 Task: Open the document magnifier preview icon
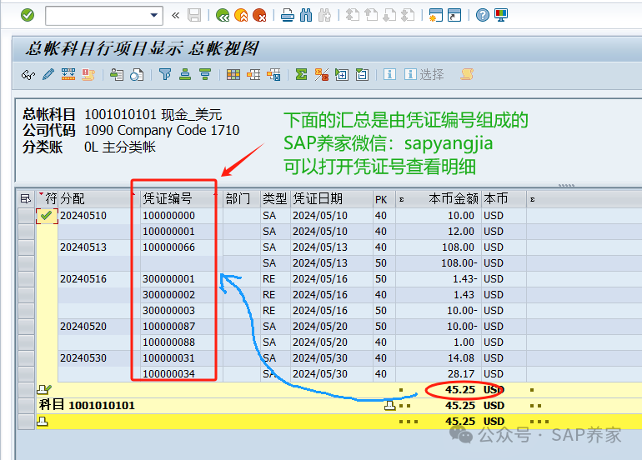tap(137, 75)
